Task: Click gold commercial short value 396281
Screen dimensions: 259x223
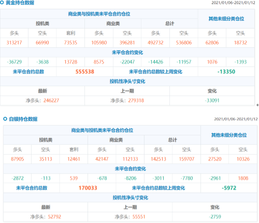Action: coord(127,43)
